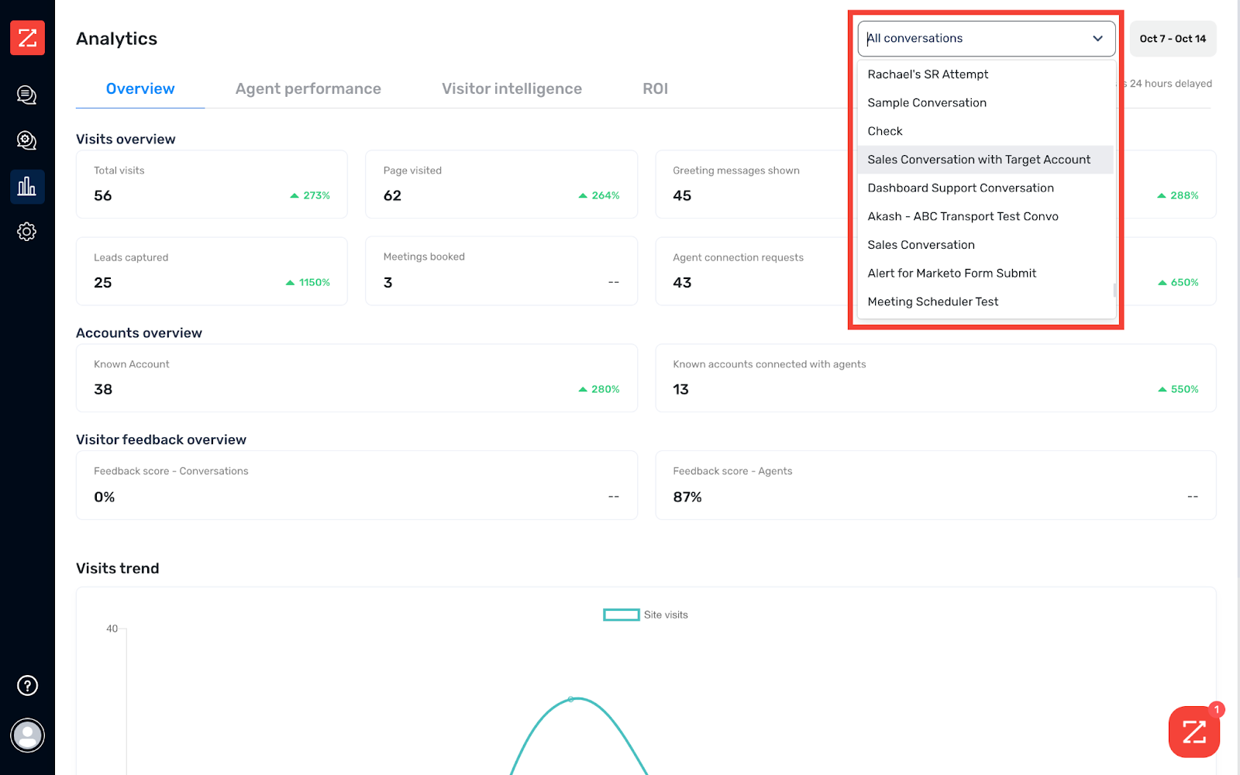Click the 280% increase on Known Account

pyautogui.click(x=599, y=390)
